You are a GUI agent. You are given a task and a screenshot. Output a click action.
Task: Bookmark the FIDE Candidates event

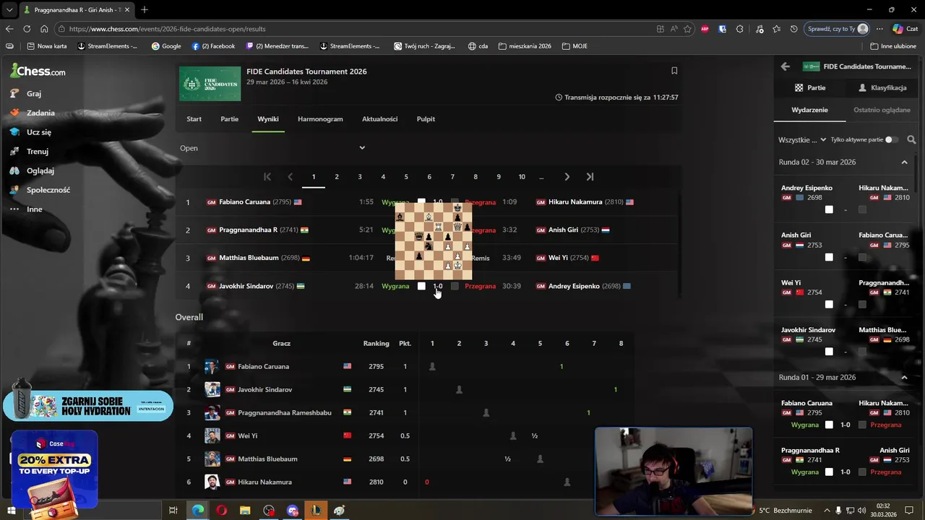click(674, 71)
